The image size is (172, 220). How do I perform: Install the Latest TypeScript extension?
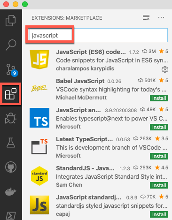coord(159,156)
